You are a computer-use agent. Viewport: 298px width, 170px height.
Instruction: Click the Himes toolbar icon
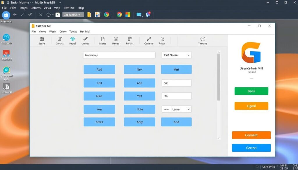[116, 41]
